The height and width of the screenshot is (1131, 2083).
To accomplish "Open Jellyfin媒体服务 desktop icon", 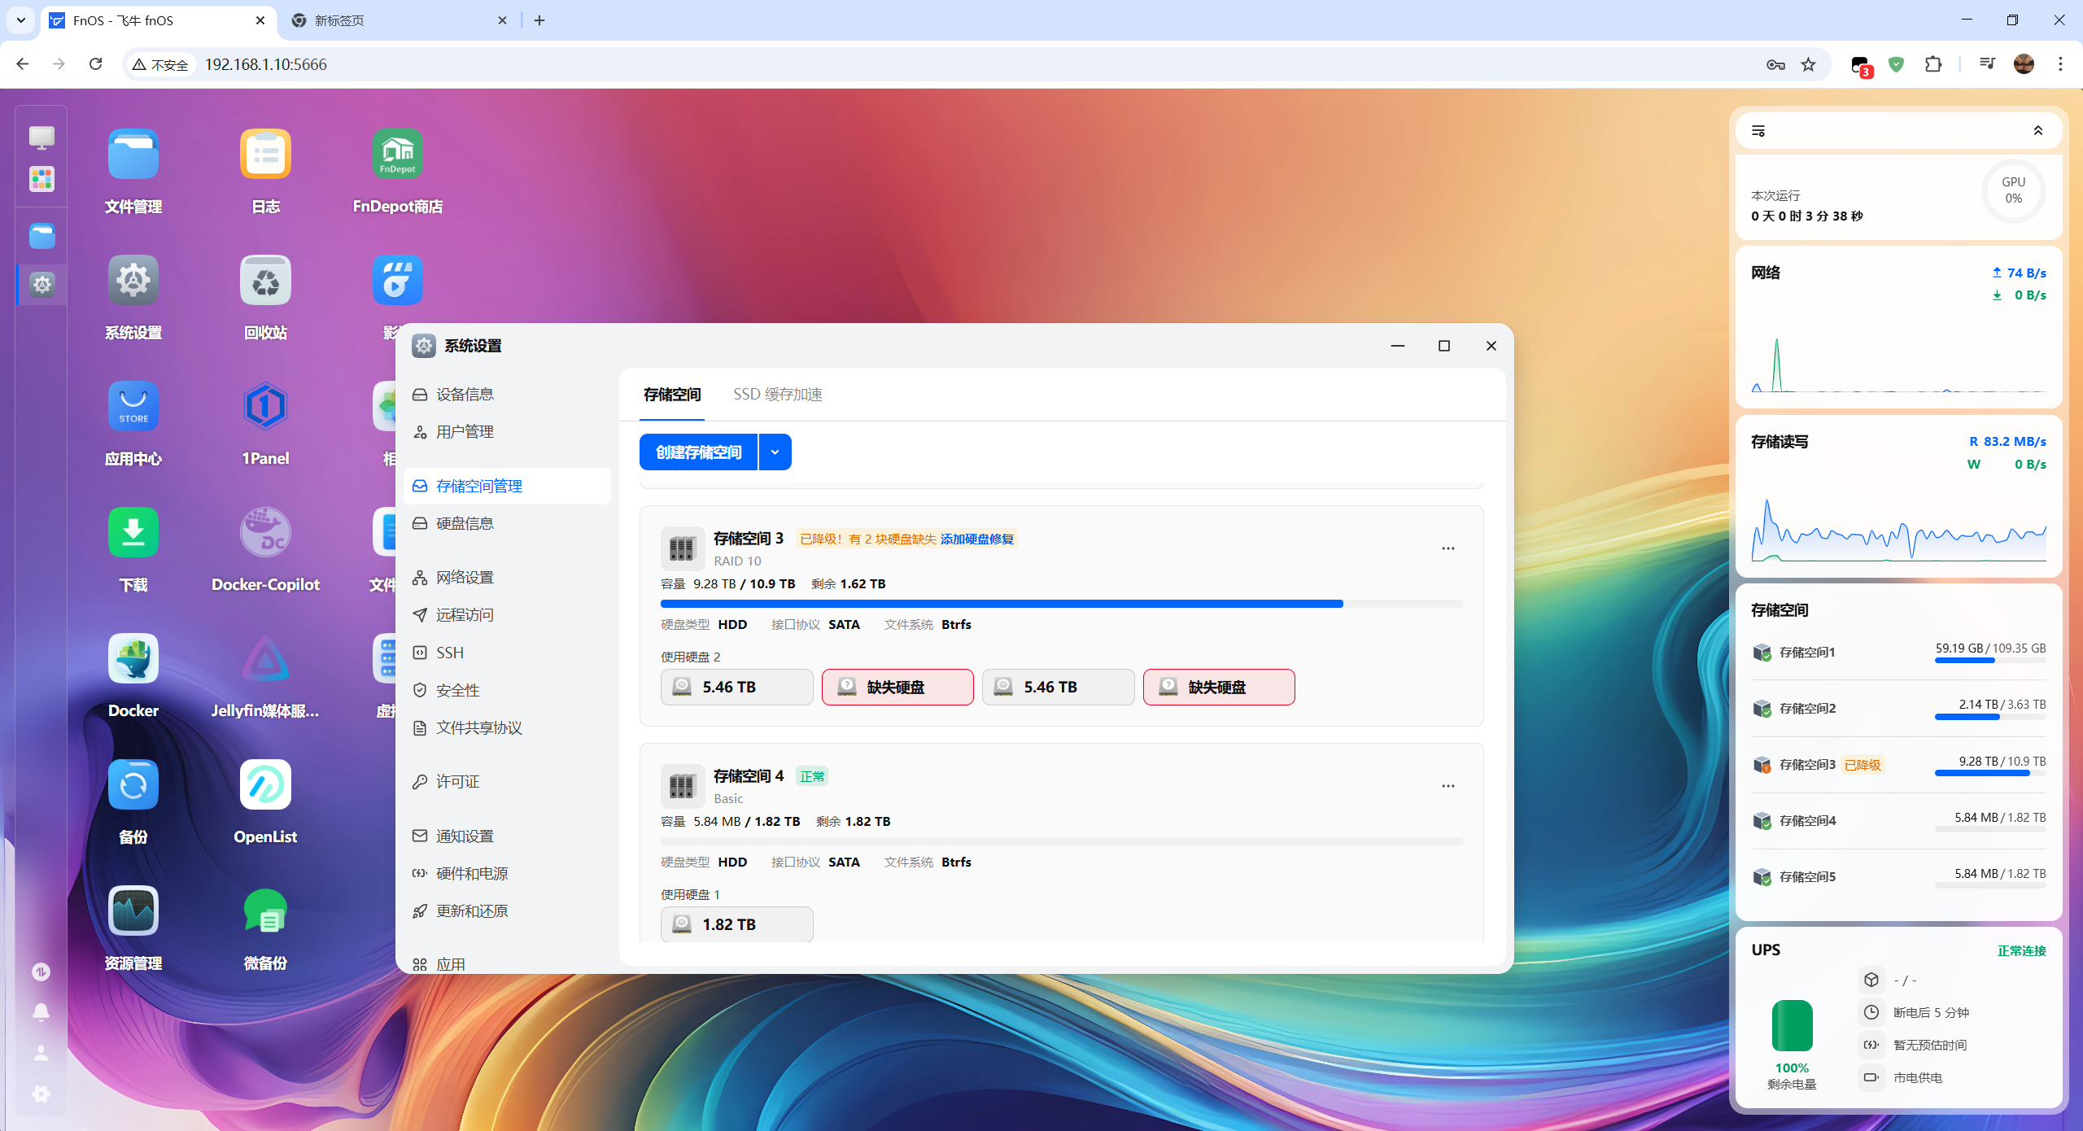I will point(265,659).
